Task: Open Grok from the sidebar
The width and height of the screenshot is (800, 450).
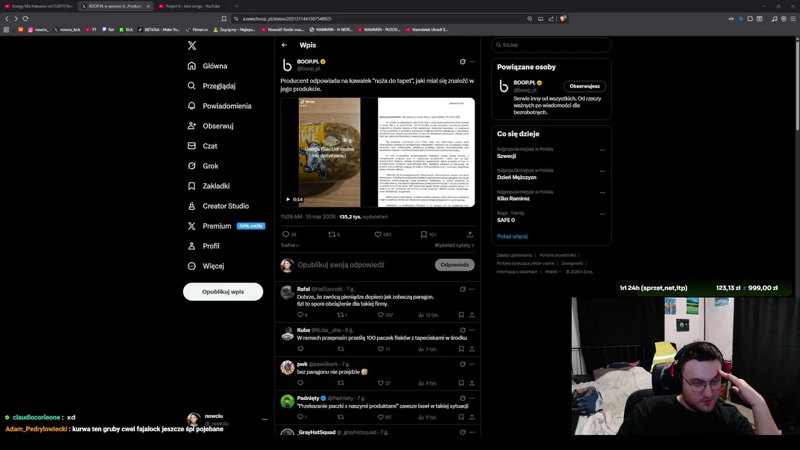Action: pyautogui.click(x=203, y=166)
